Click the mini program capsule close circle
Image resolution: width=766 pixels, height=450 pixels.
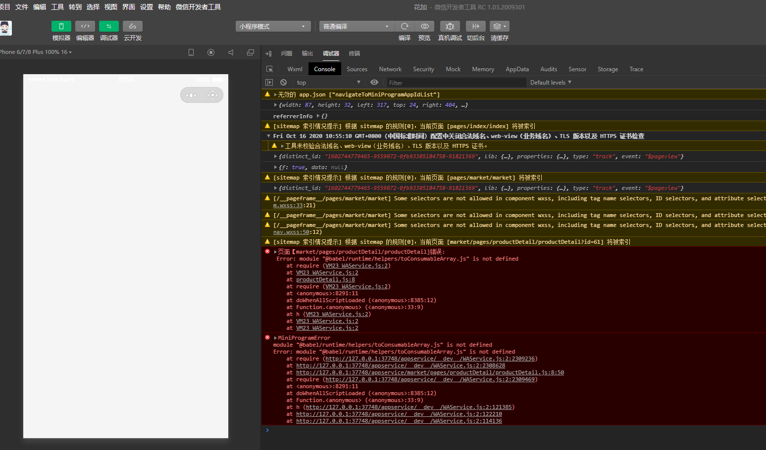212,95
